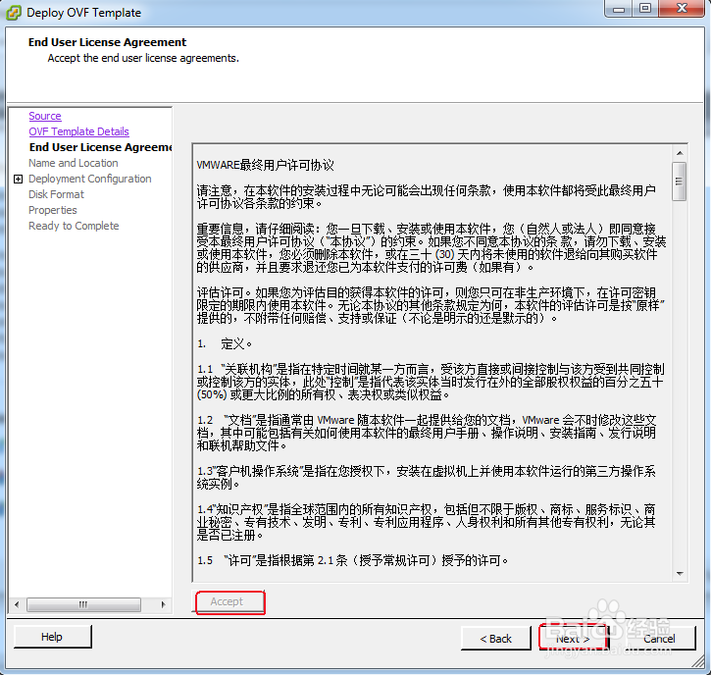711x675 pixels.
Task: Click the step list horizontal scrollbar thumb
Action: point(83,604)
